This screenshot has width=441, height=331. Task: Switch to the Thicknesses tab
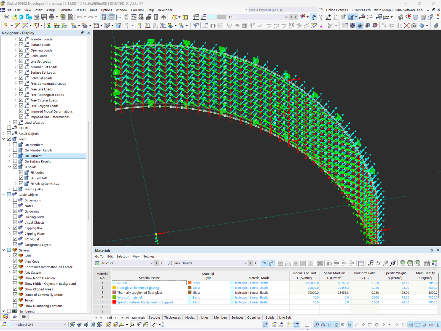173,317
